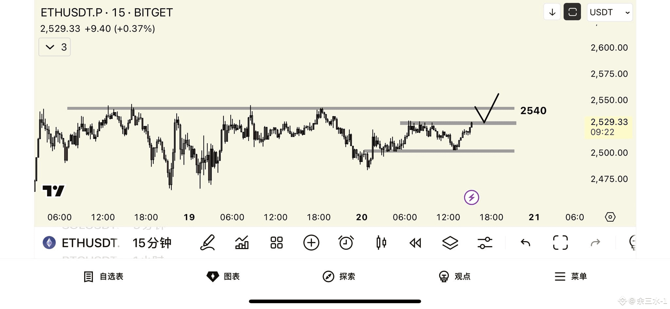Open the indicators chart icon
The image size is (670, 309).
pos(242,243)
